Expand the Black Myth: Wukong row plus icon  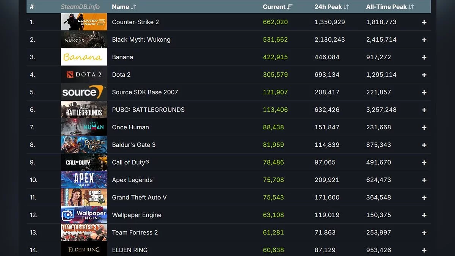[x=424, y=40]
